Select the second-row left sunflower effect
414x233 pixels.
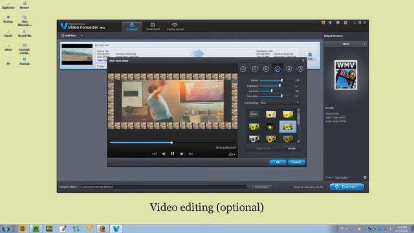click(x=254, y=127)
